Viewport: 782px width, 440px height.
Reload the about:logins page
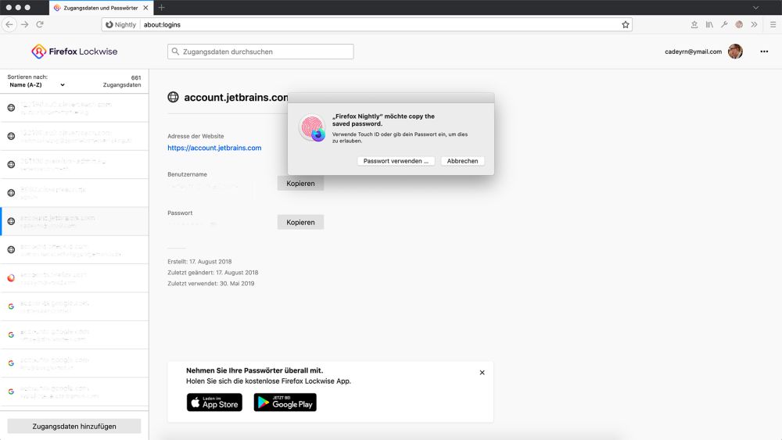[40, 24]
